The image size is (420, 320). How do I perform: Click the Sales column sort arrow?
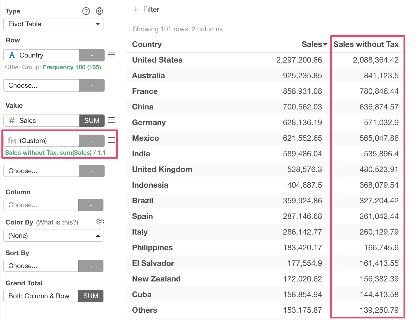coord(325,44)
